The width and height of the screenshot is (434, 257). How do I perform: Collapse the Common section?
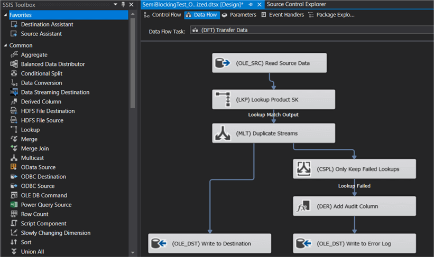pos(5,45)
